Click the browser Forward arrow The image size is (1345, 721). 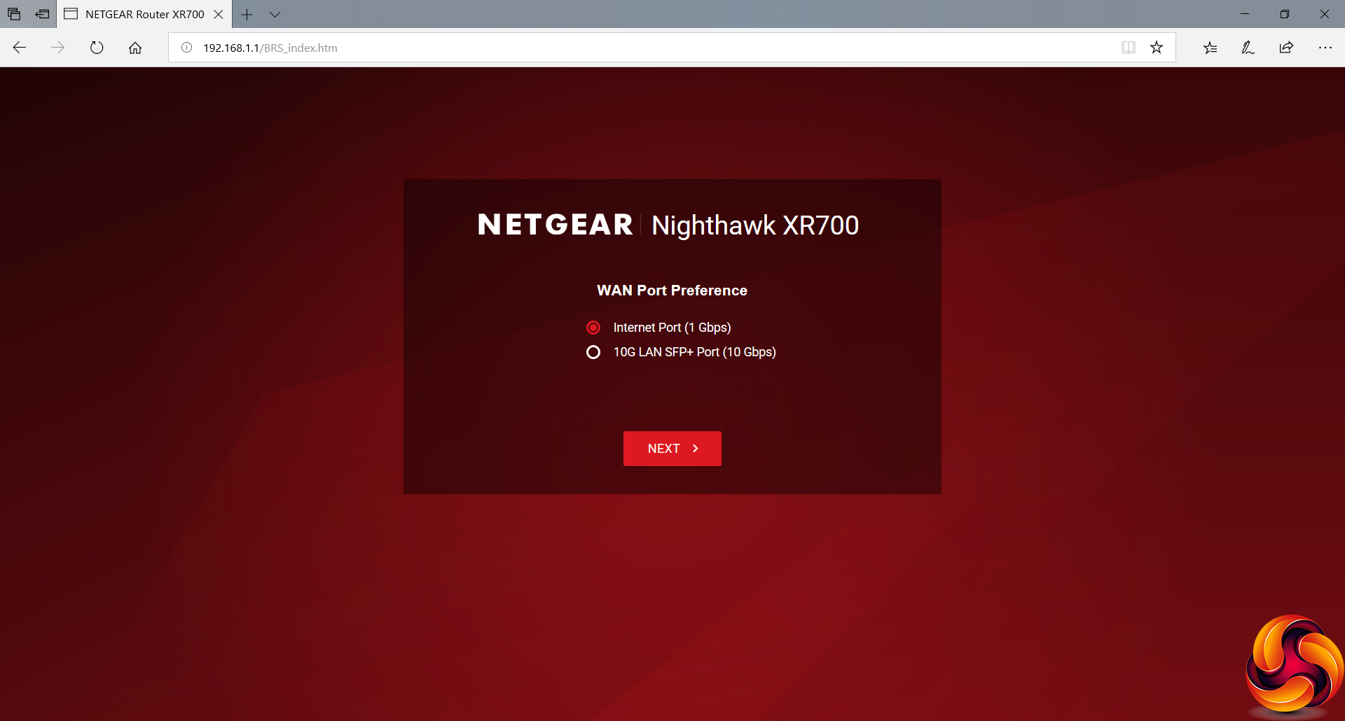58,48
